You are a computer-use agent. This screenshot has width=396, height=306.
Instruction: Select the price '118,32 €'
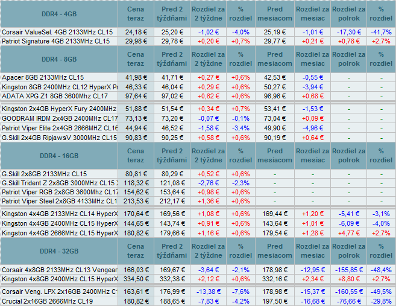[x=136, y=183]
